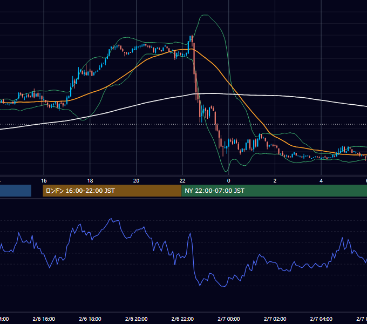Click the 2/6 20:00 label on oscillator axis
Screen dimensions: 367x324
pos(136,319)
